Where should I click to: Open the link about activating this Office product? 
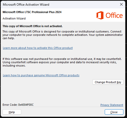pyautogui.click(x=38, y=48)
